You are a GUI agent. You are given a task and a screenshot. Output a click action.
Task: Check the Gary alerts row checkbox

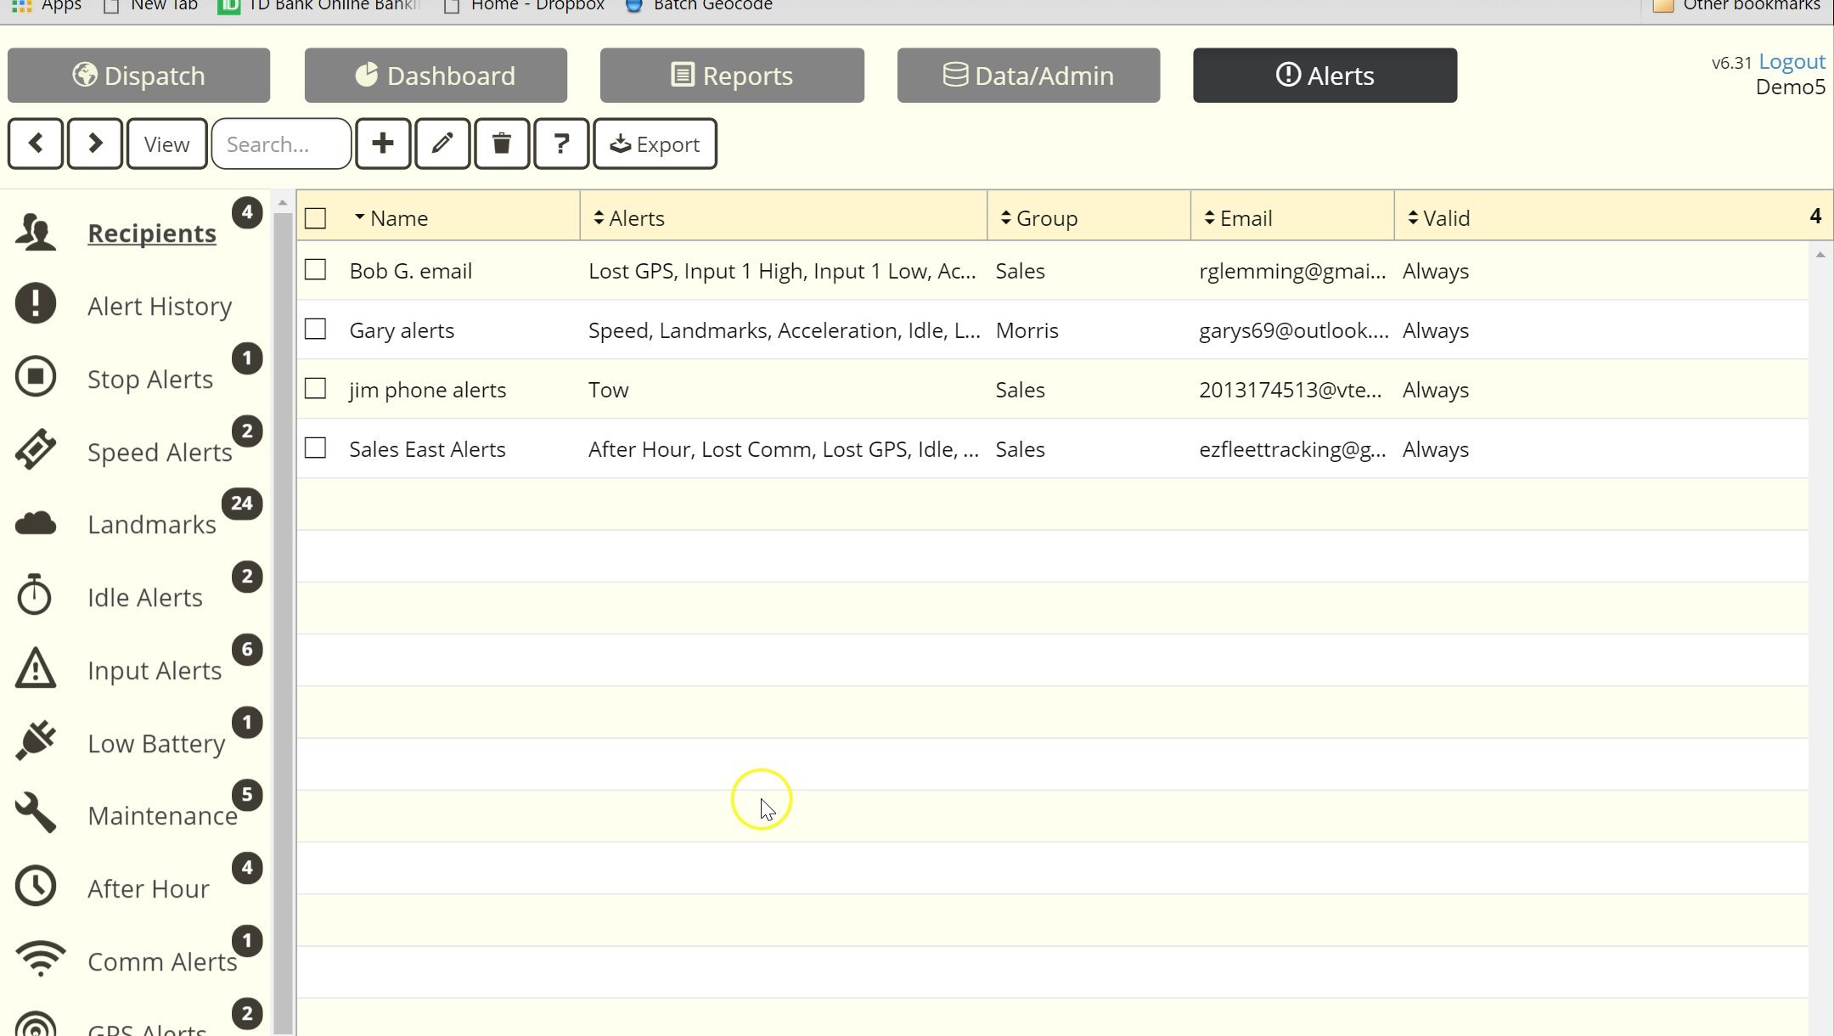coord(315,329)
